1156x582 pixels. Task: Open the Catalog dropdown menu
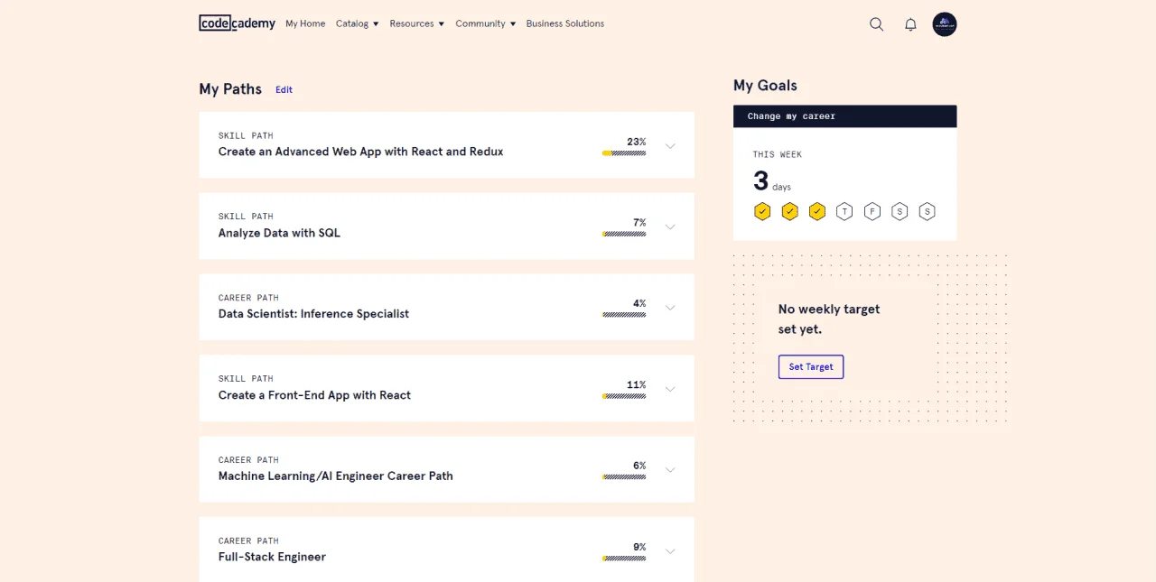click(357, 23)
